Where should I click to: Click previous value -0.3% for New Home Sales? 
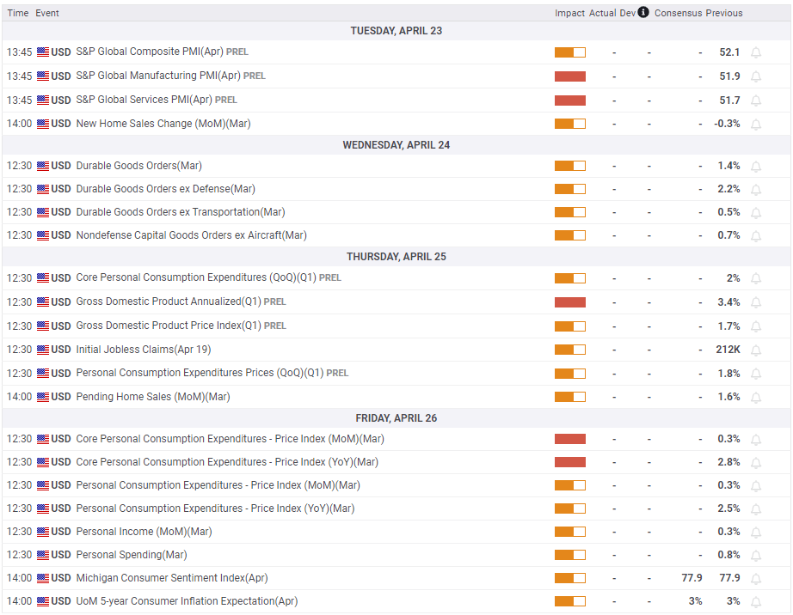[727, 123]
